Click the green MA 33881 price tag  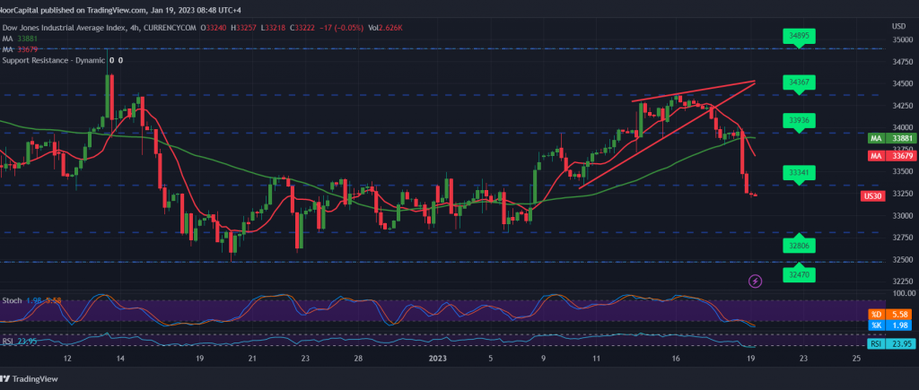click(x=892, y=138)
